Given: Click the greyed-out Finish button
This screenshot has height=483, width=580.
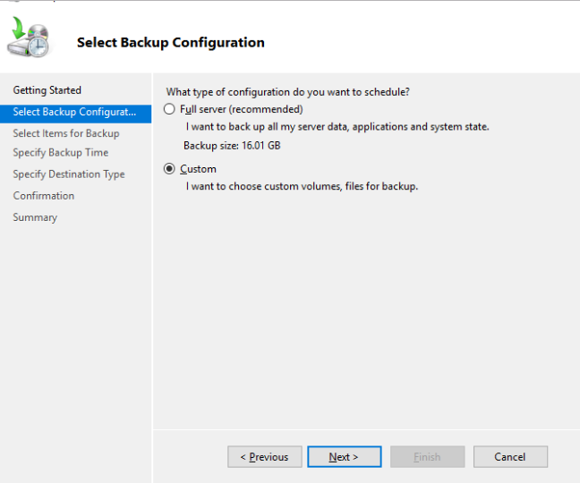Looking at the screenshot, I should (x=428, y=457).
